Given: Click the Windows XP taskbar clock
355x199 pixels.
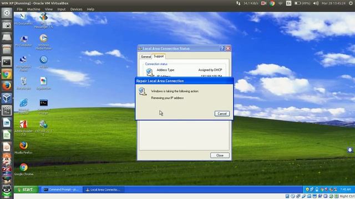Looking at the screenshot, I should click(346, 190).
